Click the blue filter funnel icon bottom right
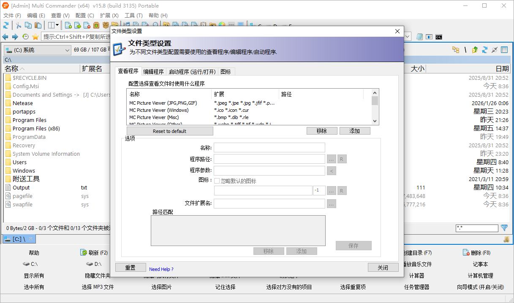The width and height of the screenshot is (514, 303). 504,228
